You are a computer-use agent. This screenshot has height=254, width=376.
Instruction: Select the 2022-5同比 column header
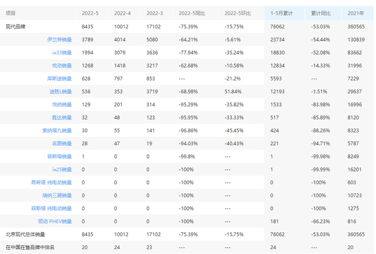click(192, 13)
